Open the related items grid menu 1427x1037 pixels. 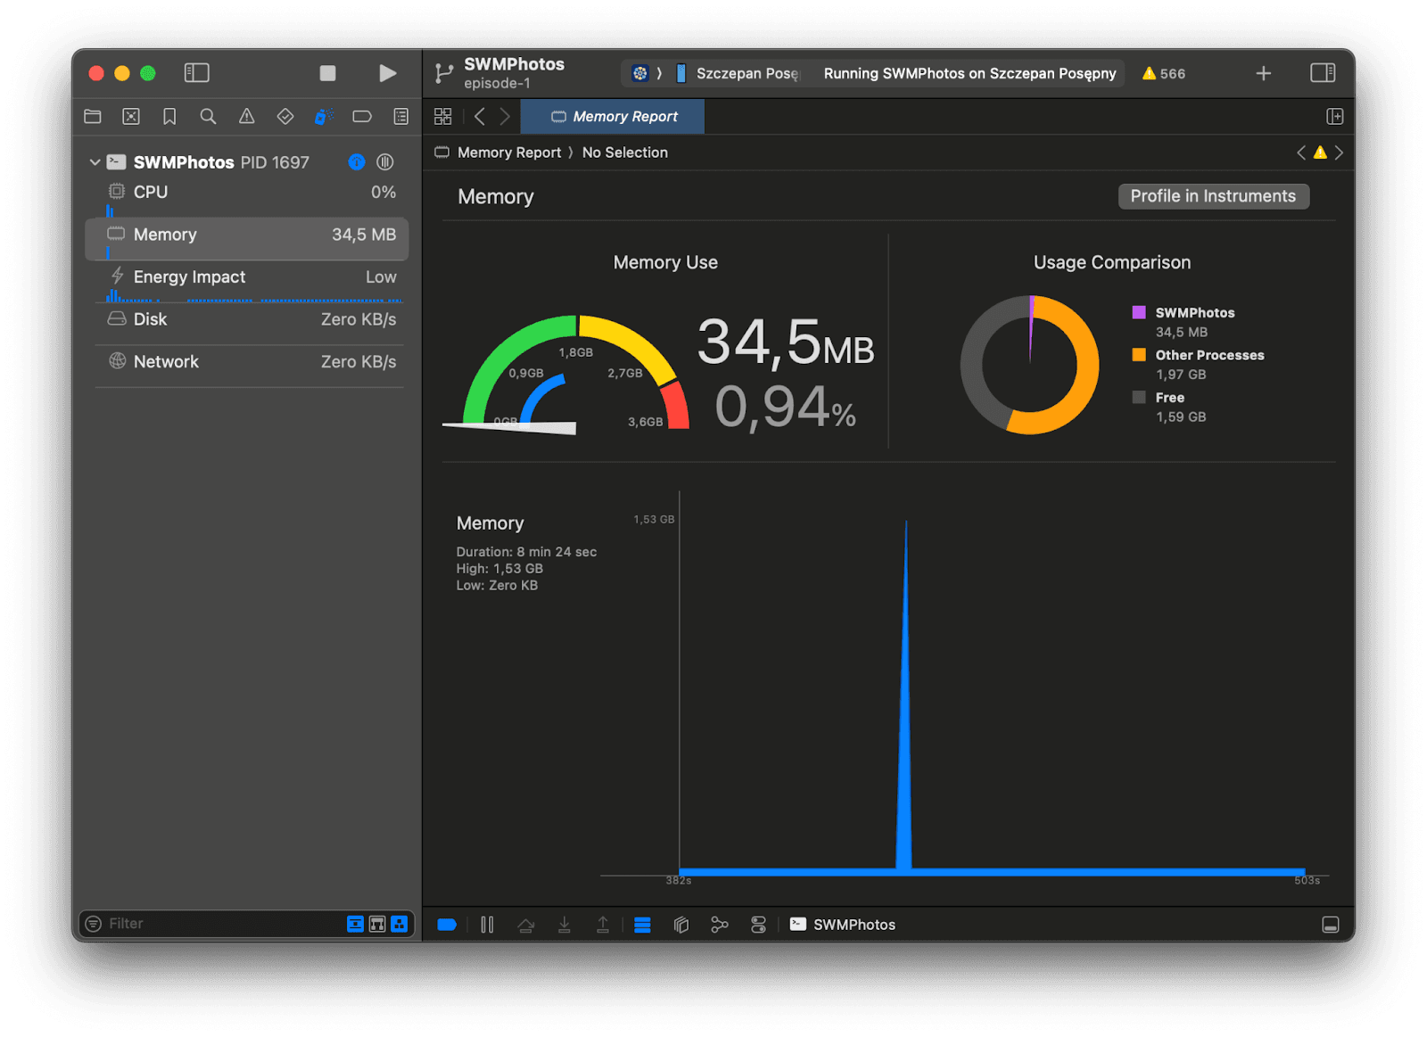(442, 117)
